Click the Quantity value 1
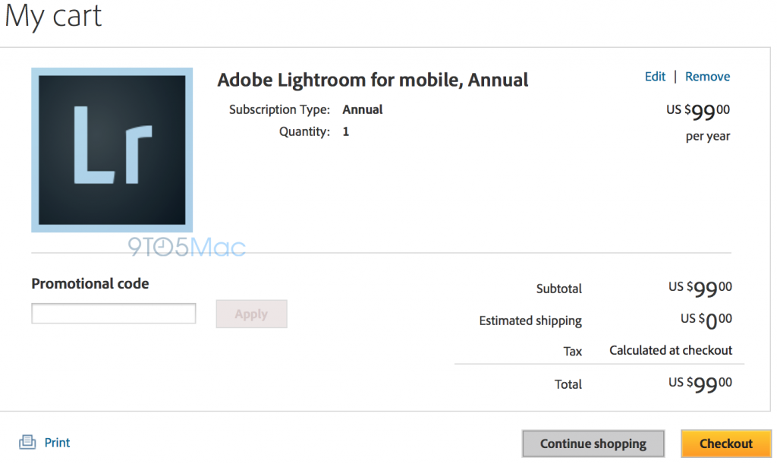Screen dimensions: 777x464 (345, 131)
